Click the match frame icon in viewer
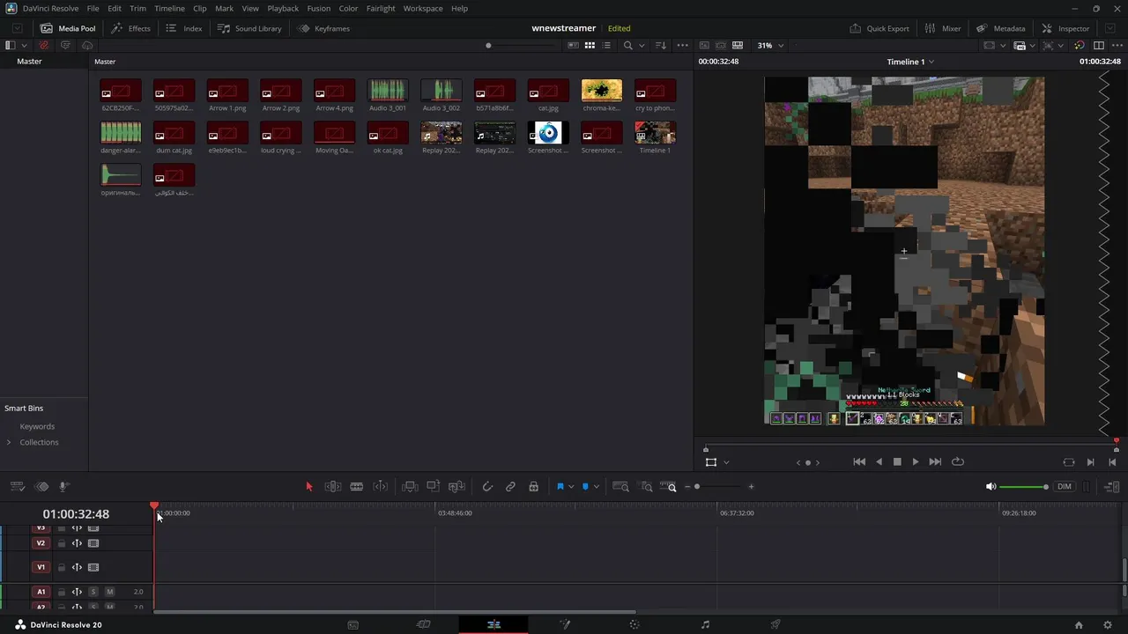Image resolution: width=1128 pixels, height=634 pixels. [1069, 461]
